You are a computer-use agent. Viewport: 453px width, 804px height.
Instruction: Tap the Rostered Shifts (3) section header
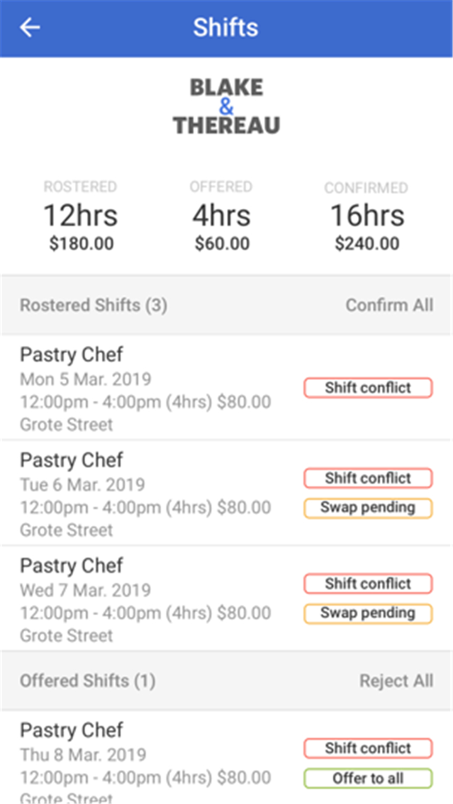[94, 305]
